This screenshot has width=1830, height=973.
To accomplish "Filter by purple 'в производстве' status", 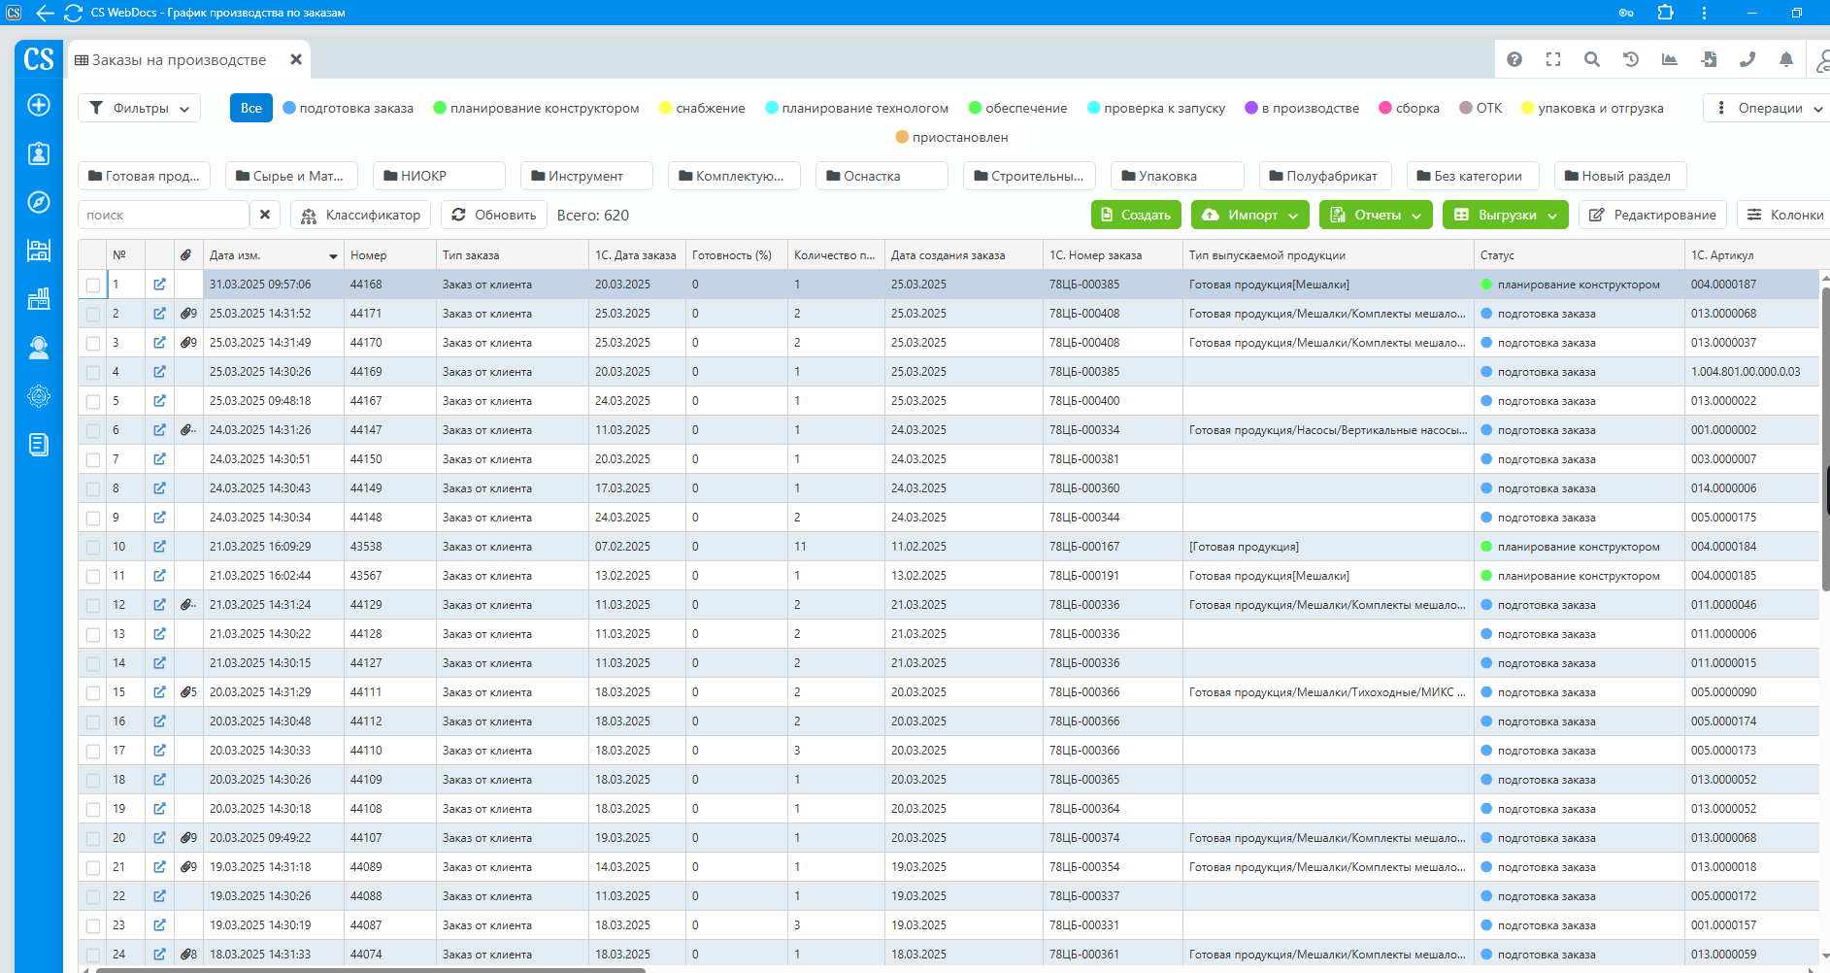I will 1302,108.
